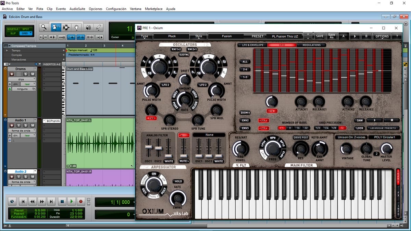The image size is (411, 231).
Task: Toggle Zoom Toggle button in edit toolbar
Action: click(x=43, y=37)
